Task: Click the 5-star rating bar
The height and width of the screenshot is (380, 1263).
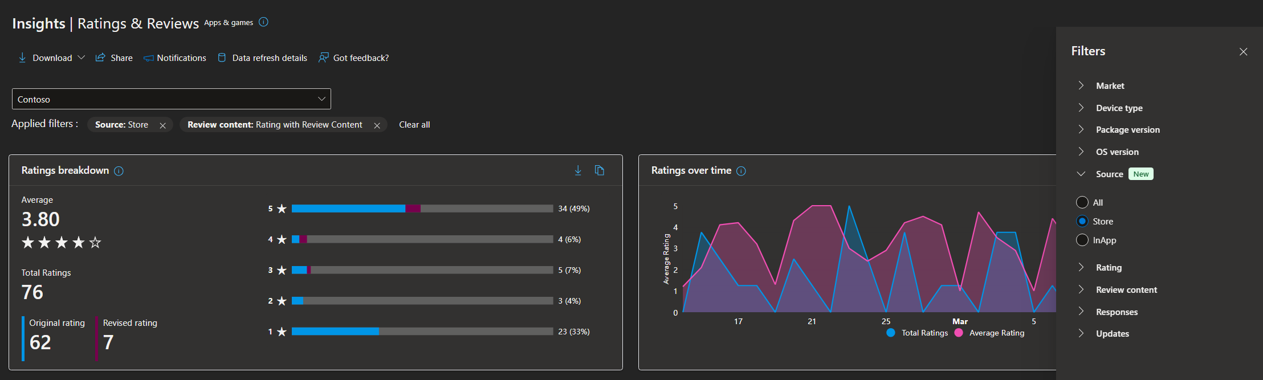Action: (x=422, y=209)
